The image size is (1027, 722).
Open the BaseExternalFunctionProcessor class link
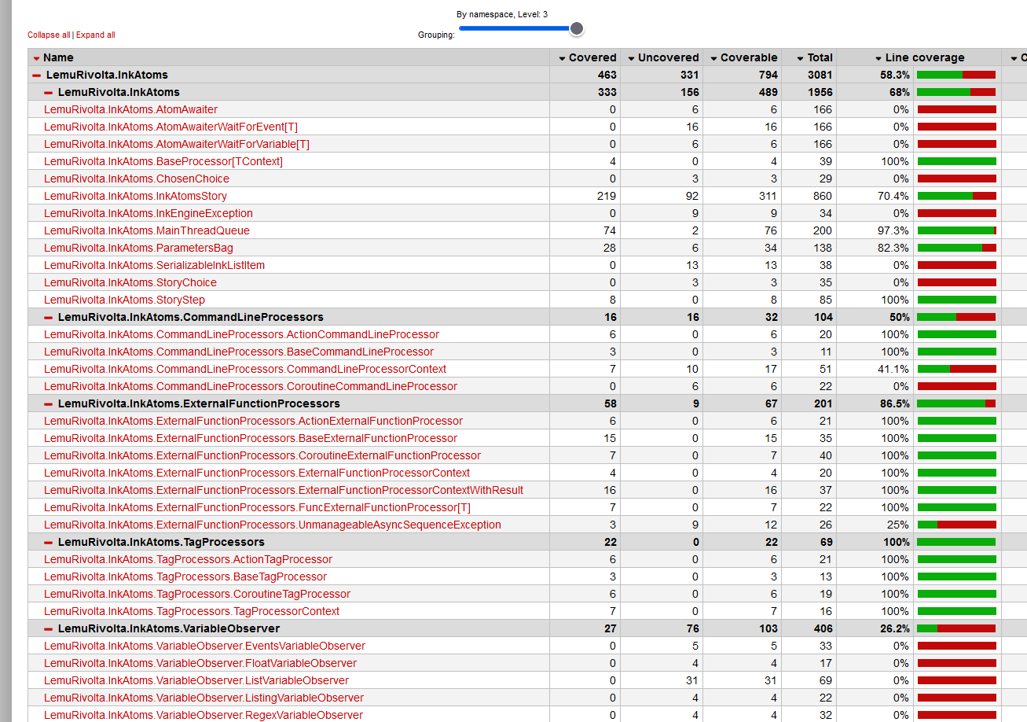[251, 438]
